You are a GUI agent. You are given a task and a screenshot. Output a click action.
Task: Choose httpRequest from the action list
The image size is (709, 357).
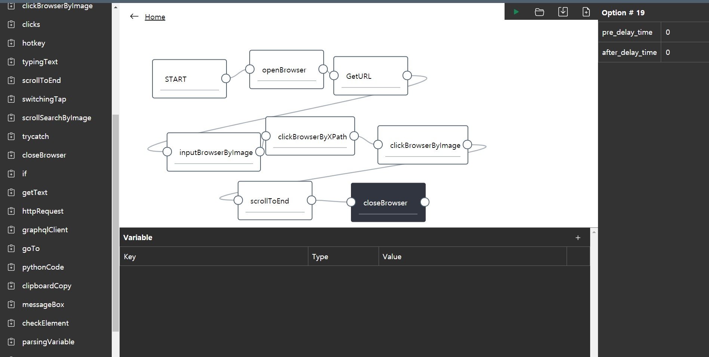[x=43, y=211]
